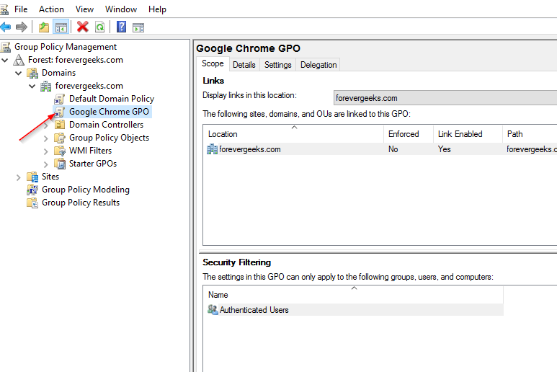
Task: Click the Group Policy Management root icon
Action: pos(5,47)
